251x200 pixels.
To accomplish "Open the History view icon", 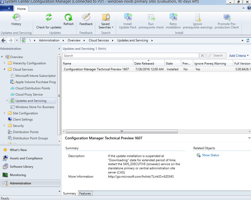I will pos(16,17).
